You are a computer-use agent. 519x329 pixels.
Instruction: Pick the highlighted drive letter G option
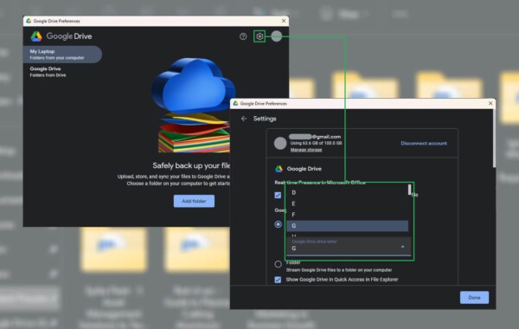347,226
